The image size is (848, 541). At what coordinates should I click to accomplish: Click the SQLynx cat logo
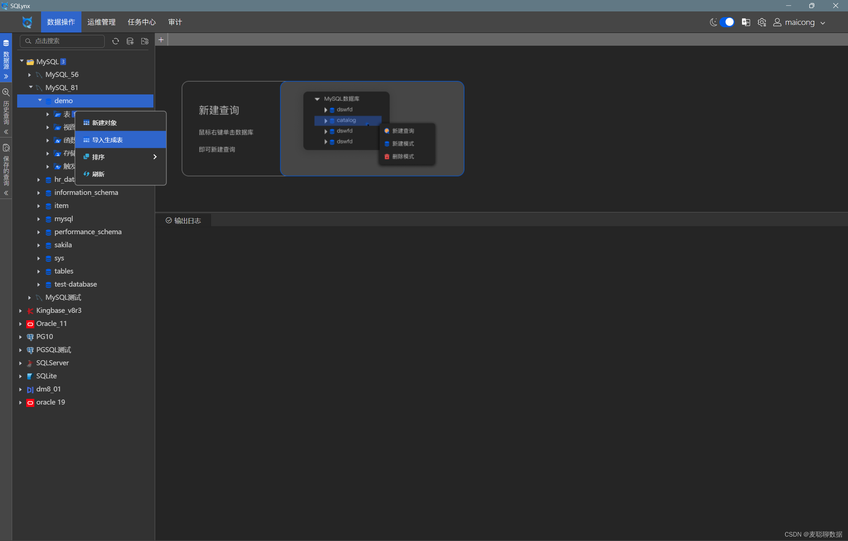pyautogui.click(x=27, y=22)
